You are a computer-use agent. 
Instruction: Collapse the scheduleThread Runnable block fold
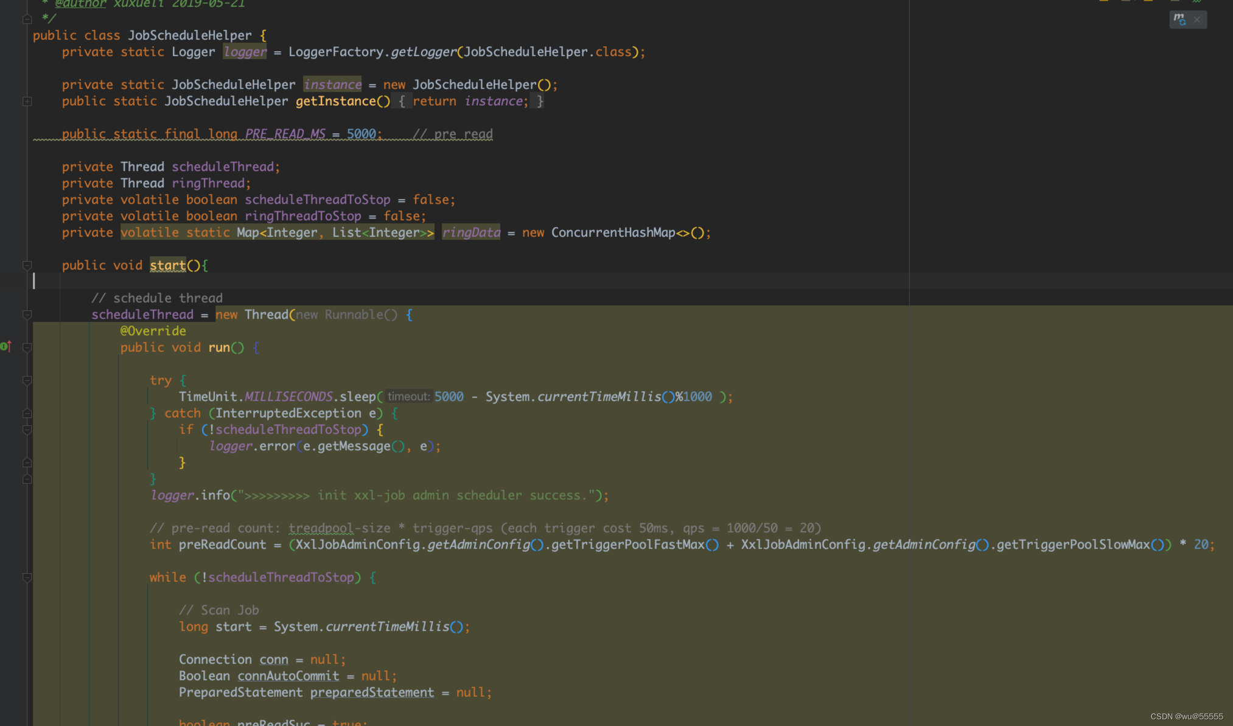27,315
